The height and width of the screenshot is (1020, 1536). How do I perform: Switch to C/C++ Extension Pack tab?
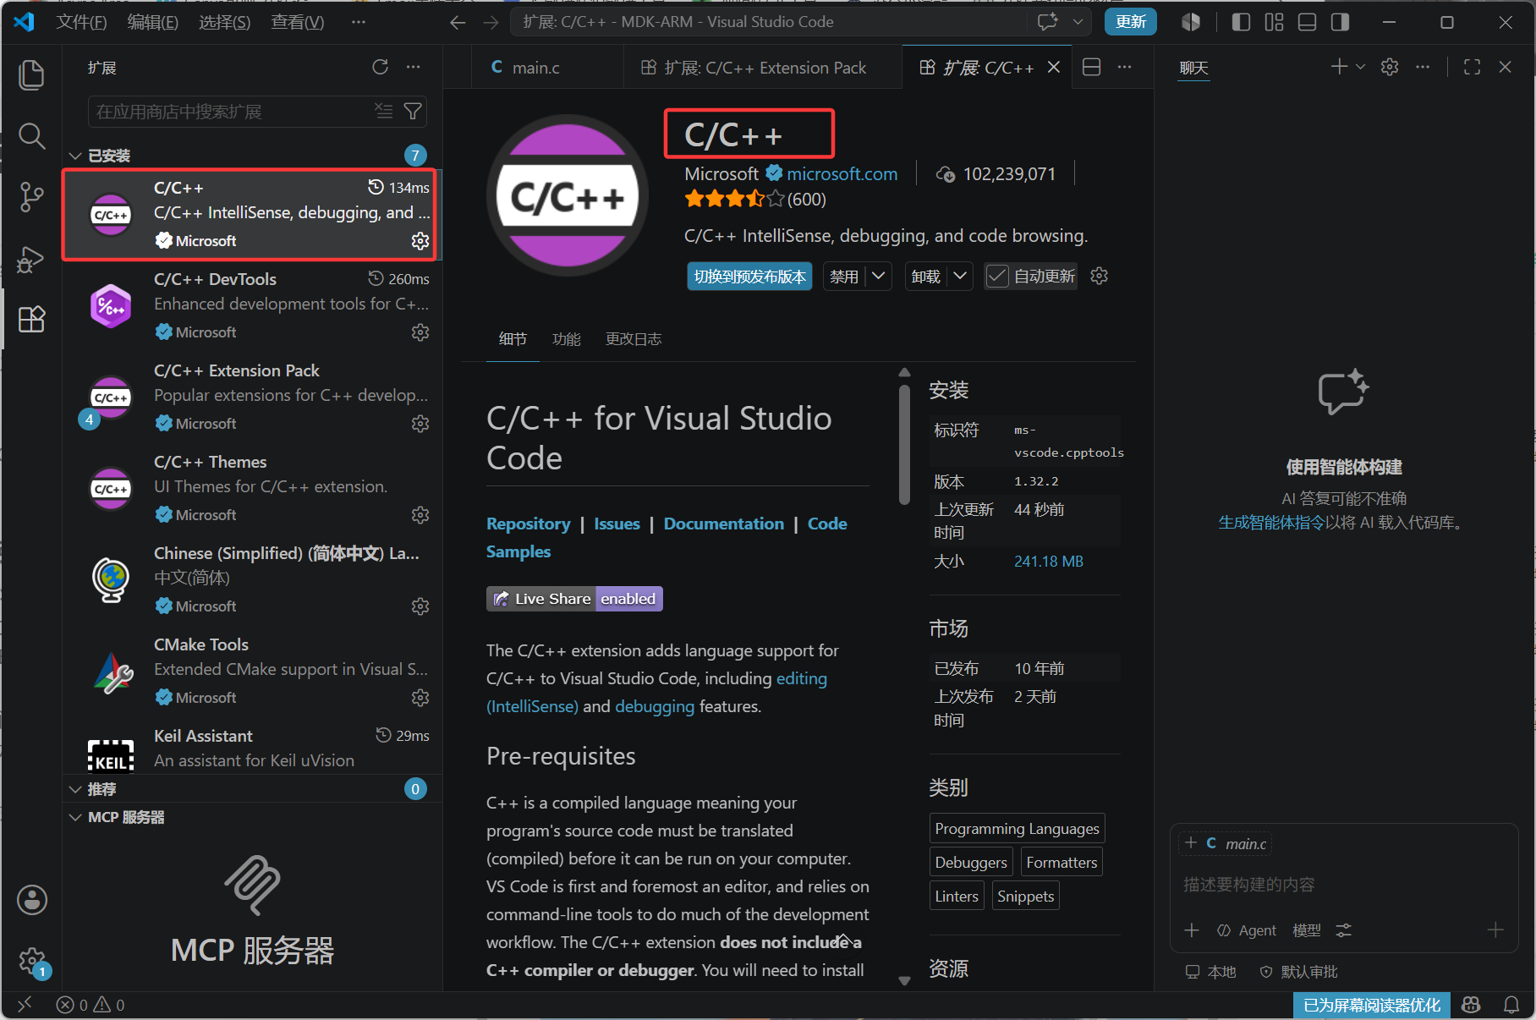[764, 68]
